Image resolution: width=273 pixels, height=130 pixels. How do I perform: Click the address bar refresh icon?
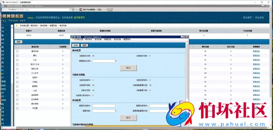pyautogui.click(x=76, y=9)
